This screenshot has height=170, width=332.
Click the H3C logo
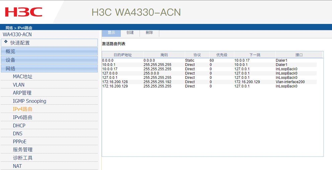(24, 12)
